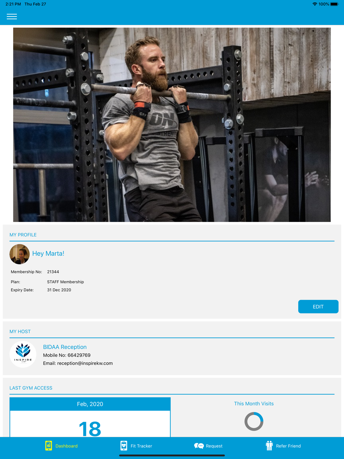Tap the reception@inspirekw.com email address
This screenshot has height=459, width=344.
click(x=85, y=363)
